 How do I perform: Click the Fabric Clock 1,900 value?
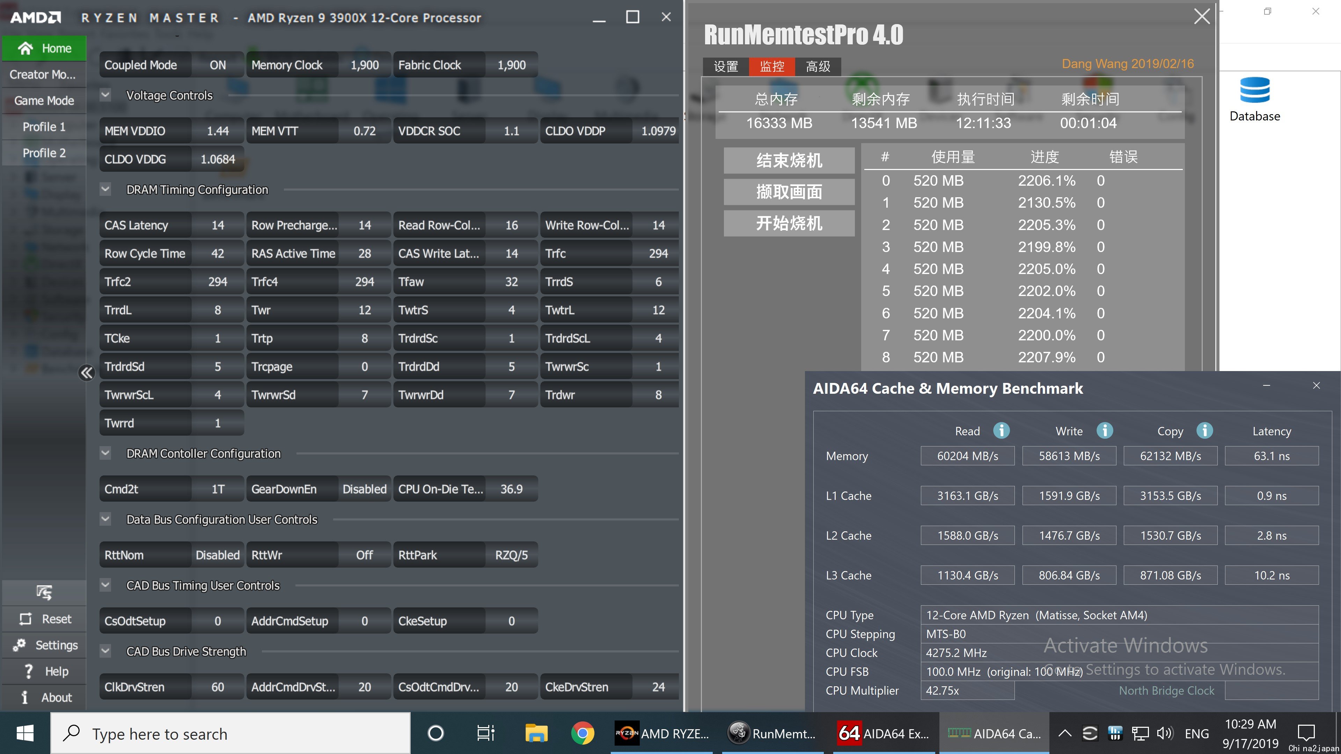(511, 65)
